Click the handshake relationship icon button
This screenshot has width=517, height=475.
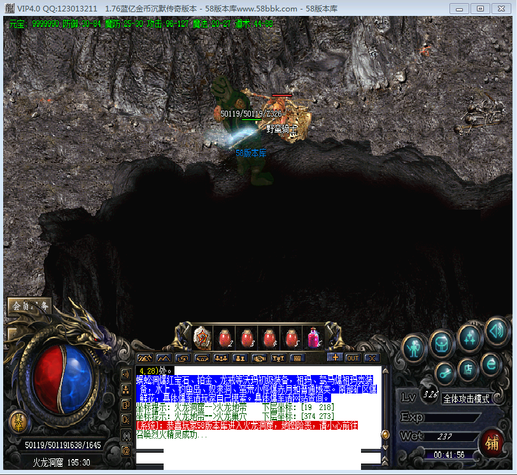(259, 358)
